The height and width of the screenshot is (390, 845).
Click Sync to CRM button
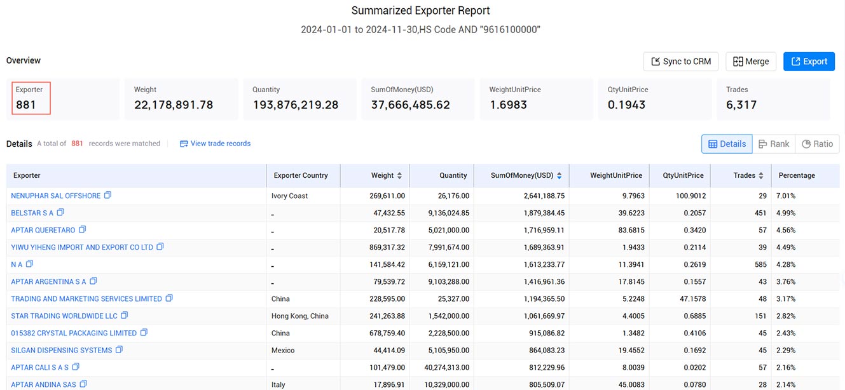681,62
